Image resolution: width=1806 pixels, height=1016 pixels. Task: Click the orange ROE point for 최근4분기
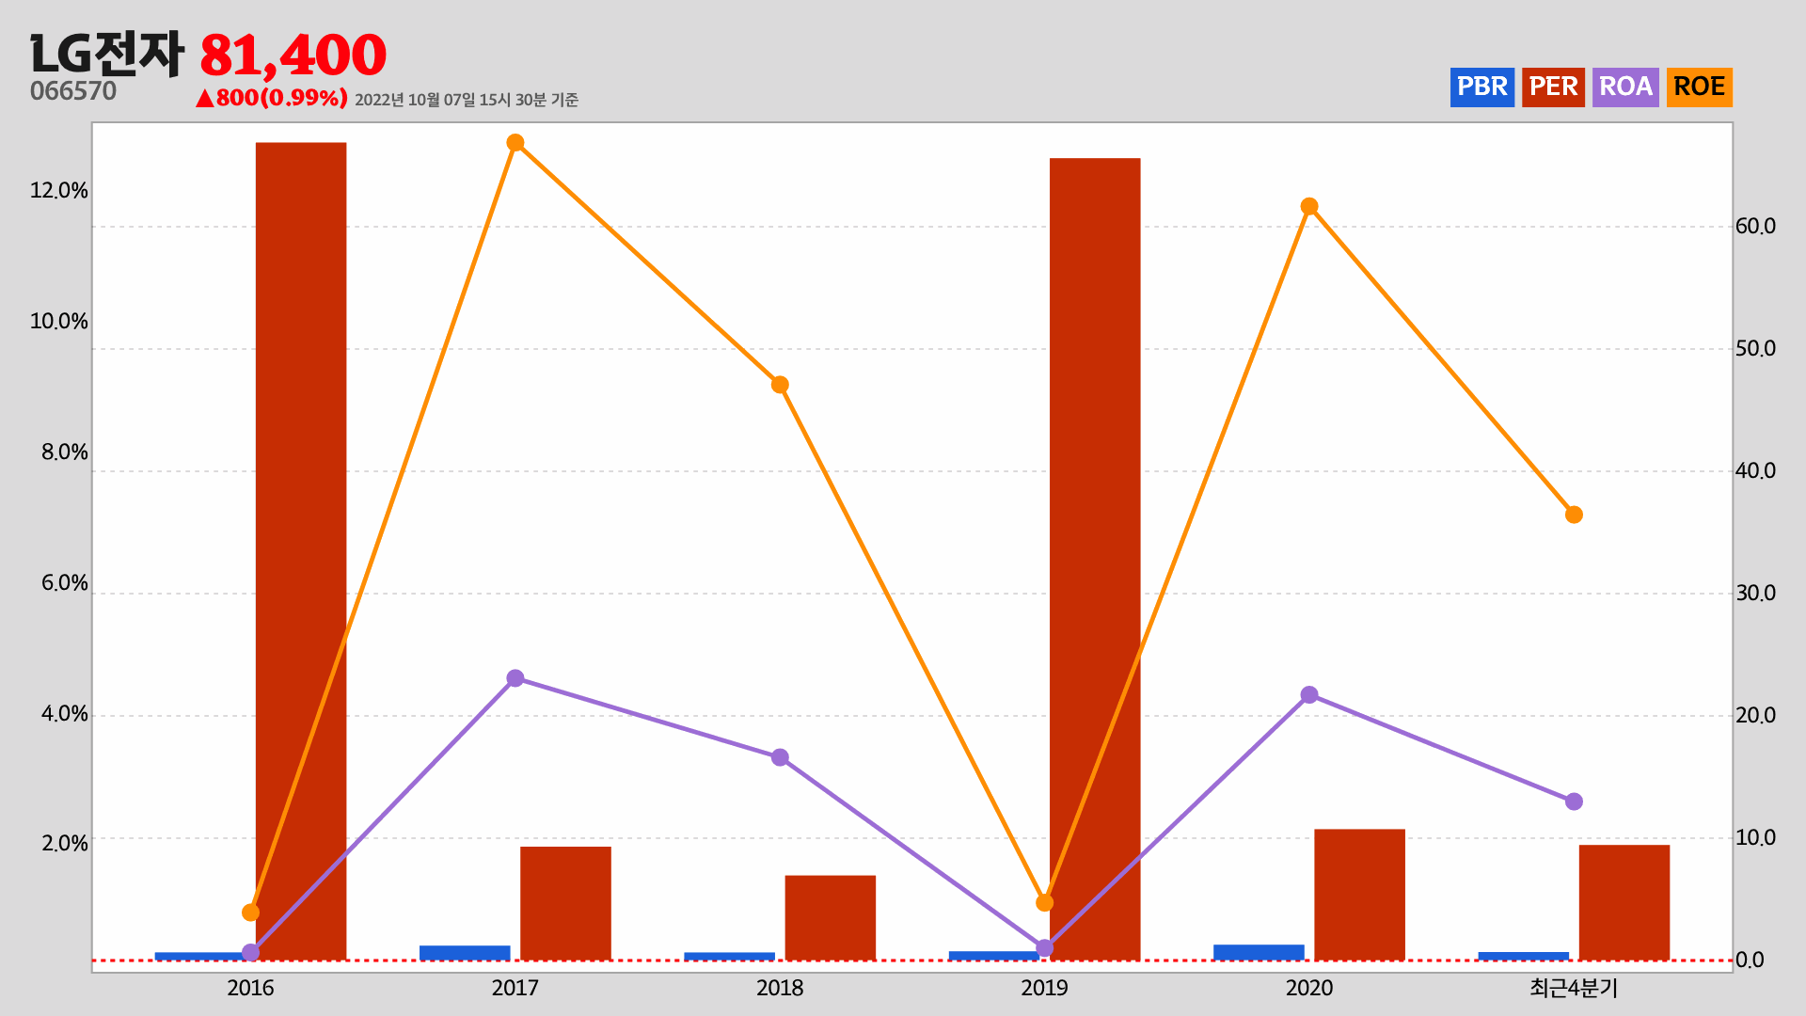[1574, 515]
